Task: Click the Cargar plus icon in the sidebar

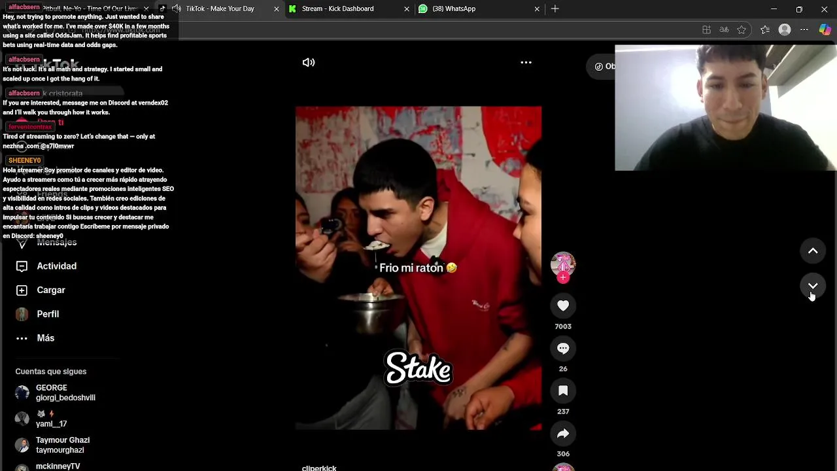Action: pyautogui.click(x=22, y=290)
